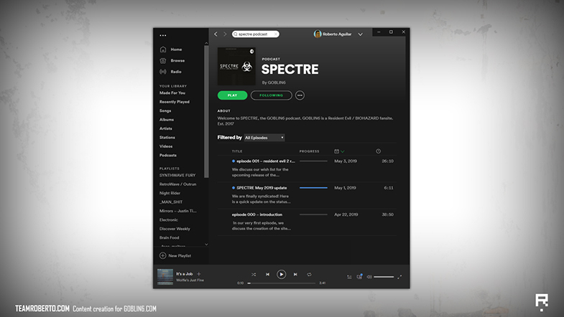Open Browse in the sidebar
Image resolution: width=564 pixels, height=317 pixels.
coord(177,60)
